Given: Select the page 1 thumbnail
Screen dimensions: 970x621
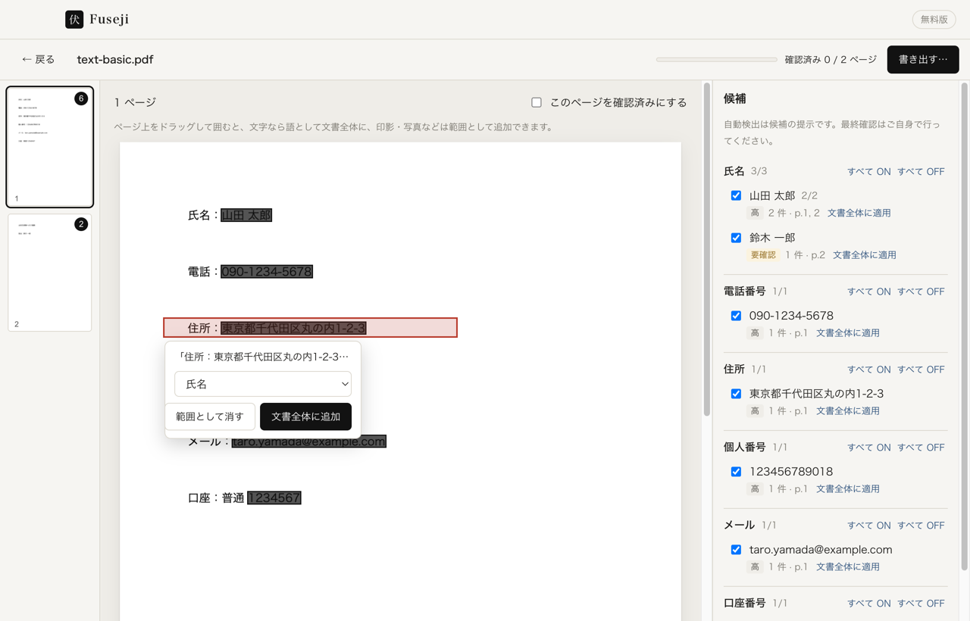Looking at the screenshot, I should tap(50, 147).
